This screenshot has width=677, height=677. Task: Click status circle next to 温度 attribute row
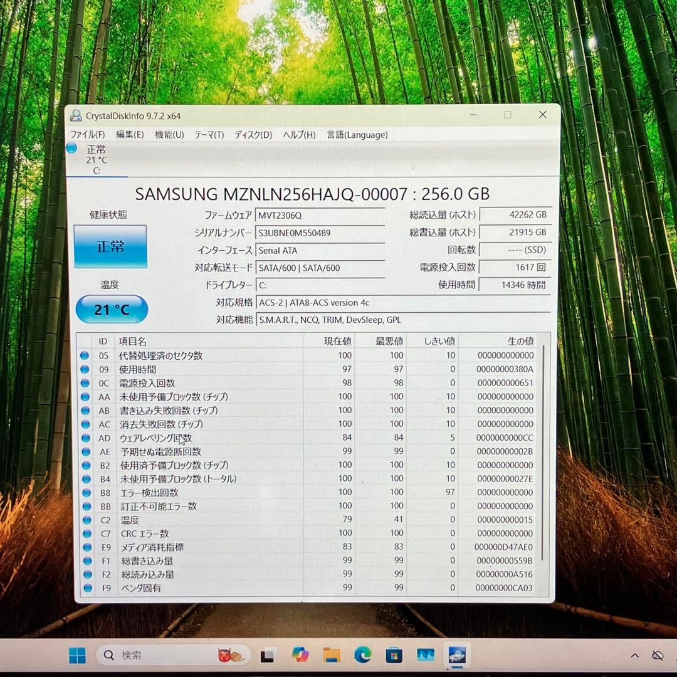pyautogui.click(x=85, y=520)
